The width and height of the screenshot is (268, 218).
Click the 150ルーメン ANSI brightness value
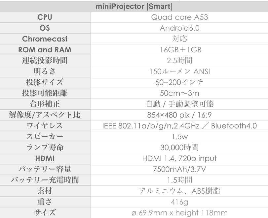(179, 71)
